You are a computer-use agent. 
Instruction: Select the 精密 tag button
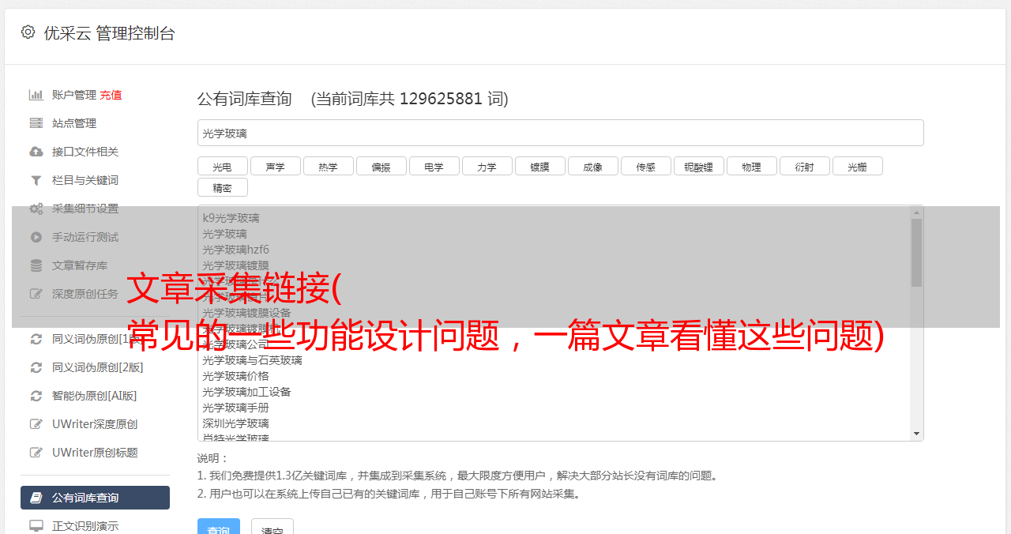223,187
